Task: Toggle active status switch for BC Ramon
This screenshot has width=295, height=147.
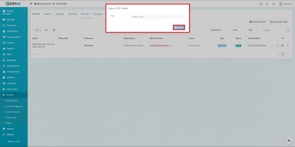Action: [x=282, y=45]
